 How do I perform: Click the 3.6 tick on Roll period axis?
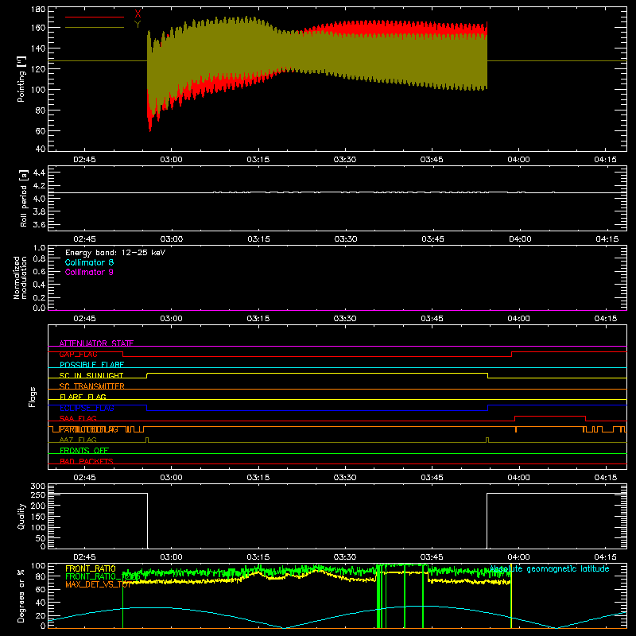click(x=39, y=224)
